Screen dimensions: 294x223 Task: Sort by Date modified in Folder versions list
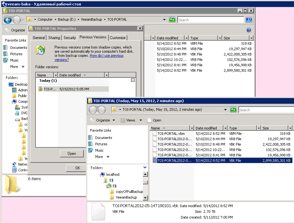tap(81, 75)
